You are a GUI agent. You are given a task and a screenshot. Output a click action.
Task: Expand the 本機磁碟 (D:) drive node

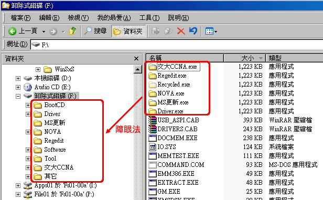tap(18, 79)
